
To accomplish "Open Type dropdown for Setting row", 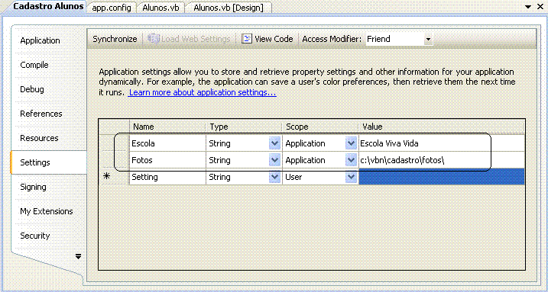I will pyautogui.click(x=274, y=177).
